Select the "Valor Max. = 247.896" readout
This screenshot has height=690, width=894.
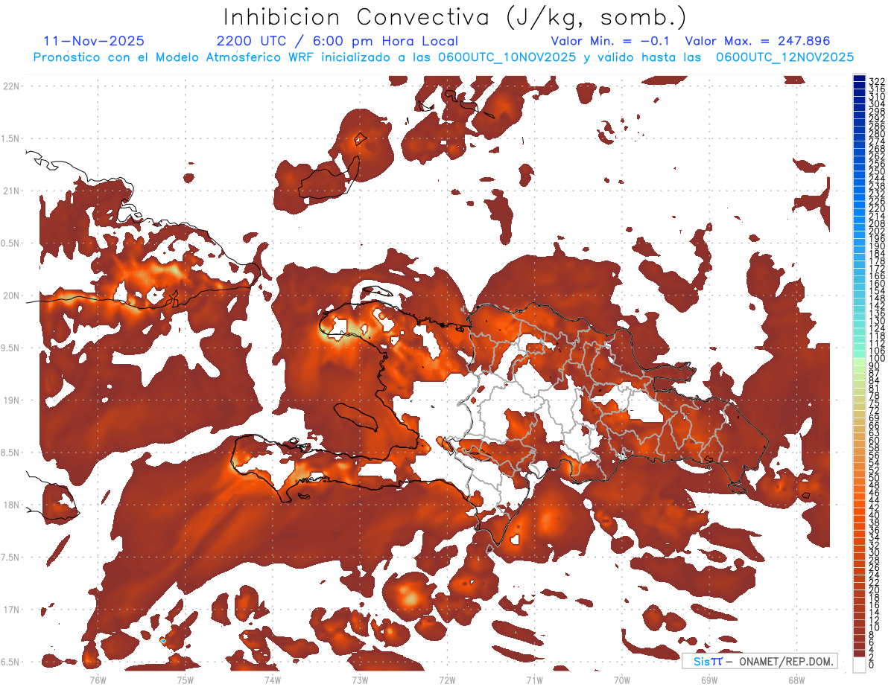[758, 41]
